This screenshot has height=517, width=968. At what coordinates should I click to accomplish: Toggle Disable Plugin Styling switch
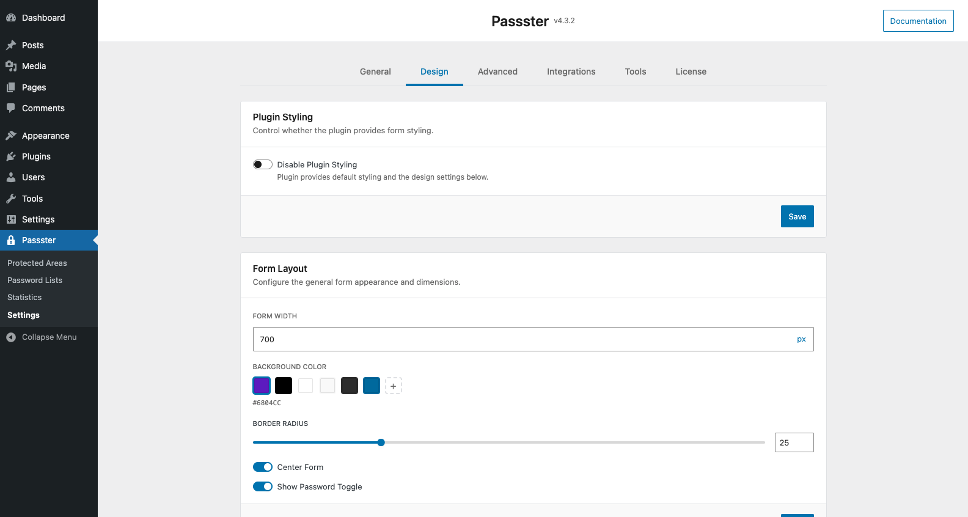coord(263,164)
